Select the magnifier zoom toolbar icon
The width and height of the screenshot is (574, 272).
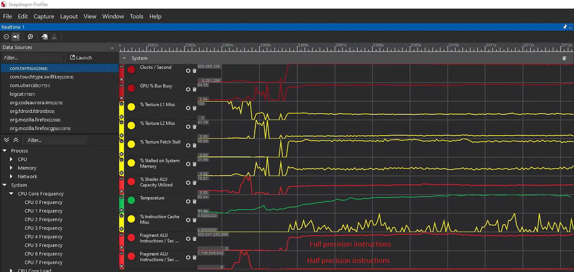coord(30,37)
